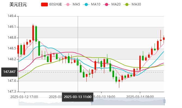This screenshot has width=182, height=108.
Task: Toggle the MA5 series label
Action: [76, 4]
